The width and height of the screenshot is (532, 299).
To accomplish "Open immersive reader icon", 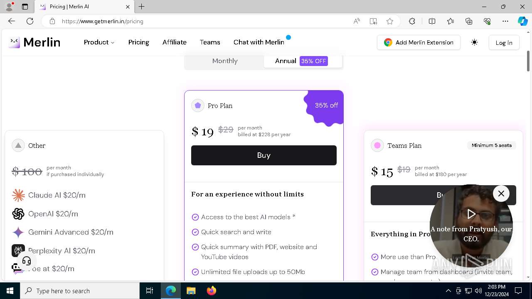I will [x=373, y=21].
